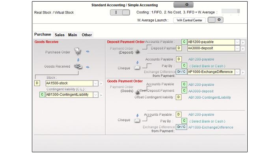This screenshot has width=276, height=153.
Task: Click AB1300-ContingentLiability link under Goods Payment Order
Action: point(209,97)
